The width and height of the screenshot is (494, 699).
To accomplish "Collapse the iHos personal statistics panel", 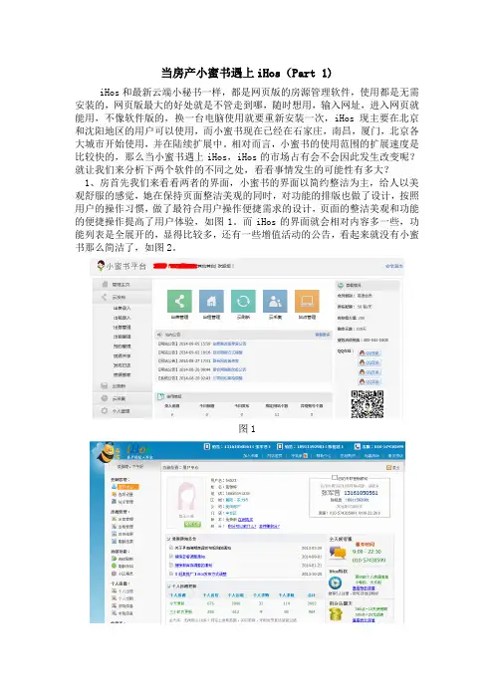I will (169, 585).
